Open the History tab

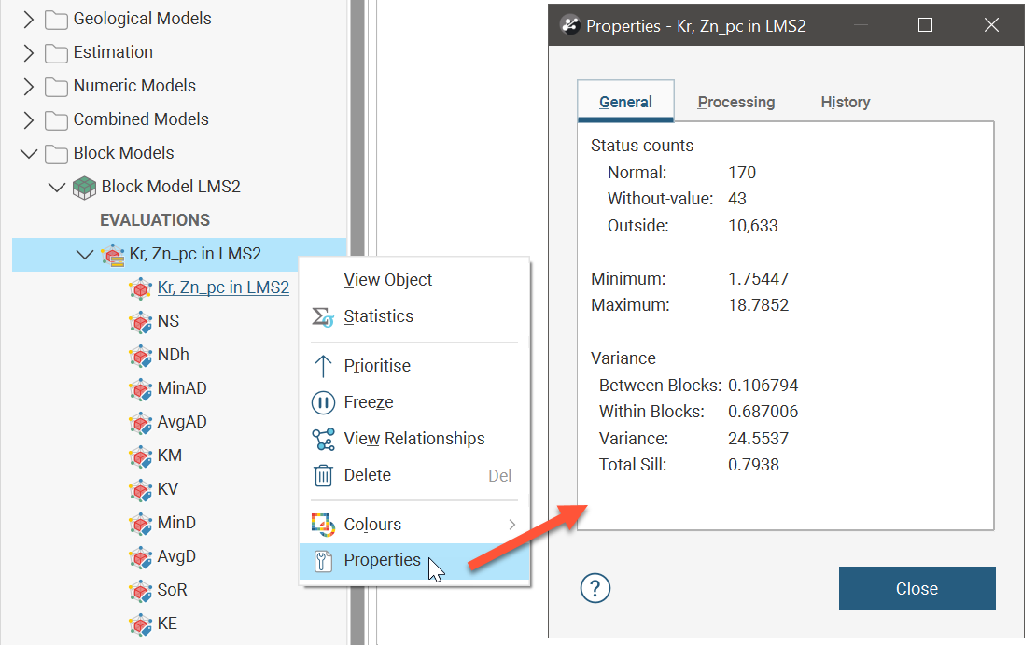click(x=846, y=102)
